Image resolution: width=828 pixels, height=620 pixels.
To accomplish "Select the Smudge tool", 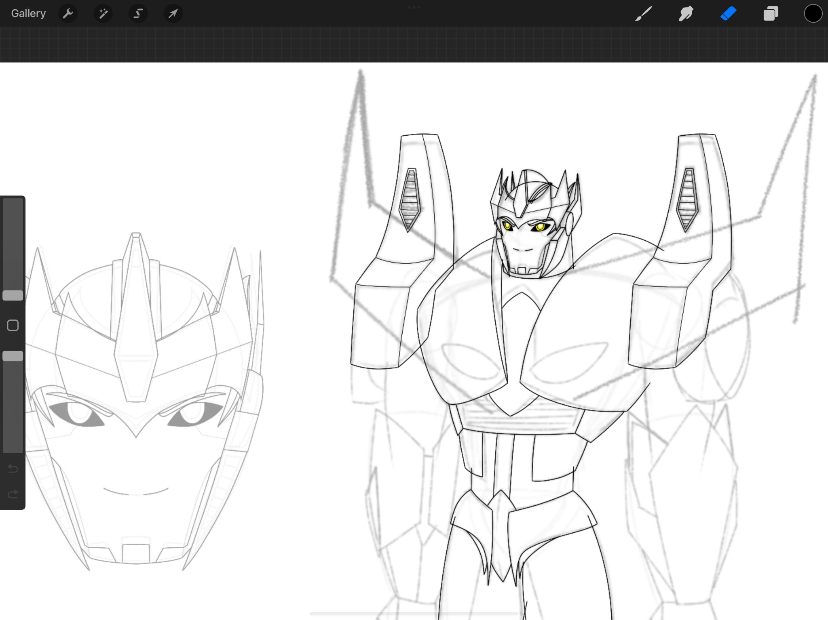I will point(686,14).
